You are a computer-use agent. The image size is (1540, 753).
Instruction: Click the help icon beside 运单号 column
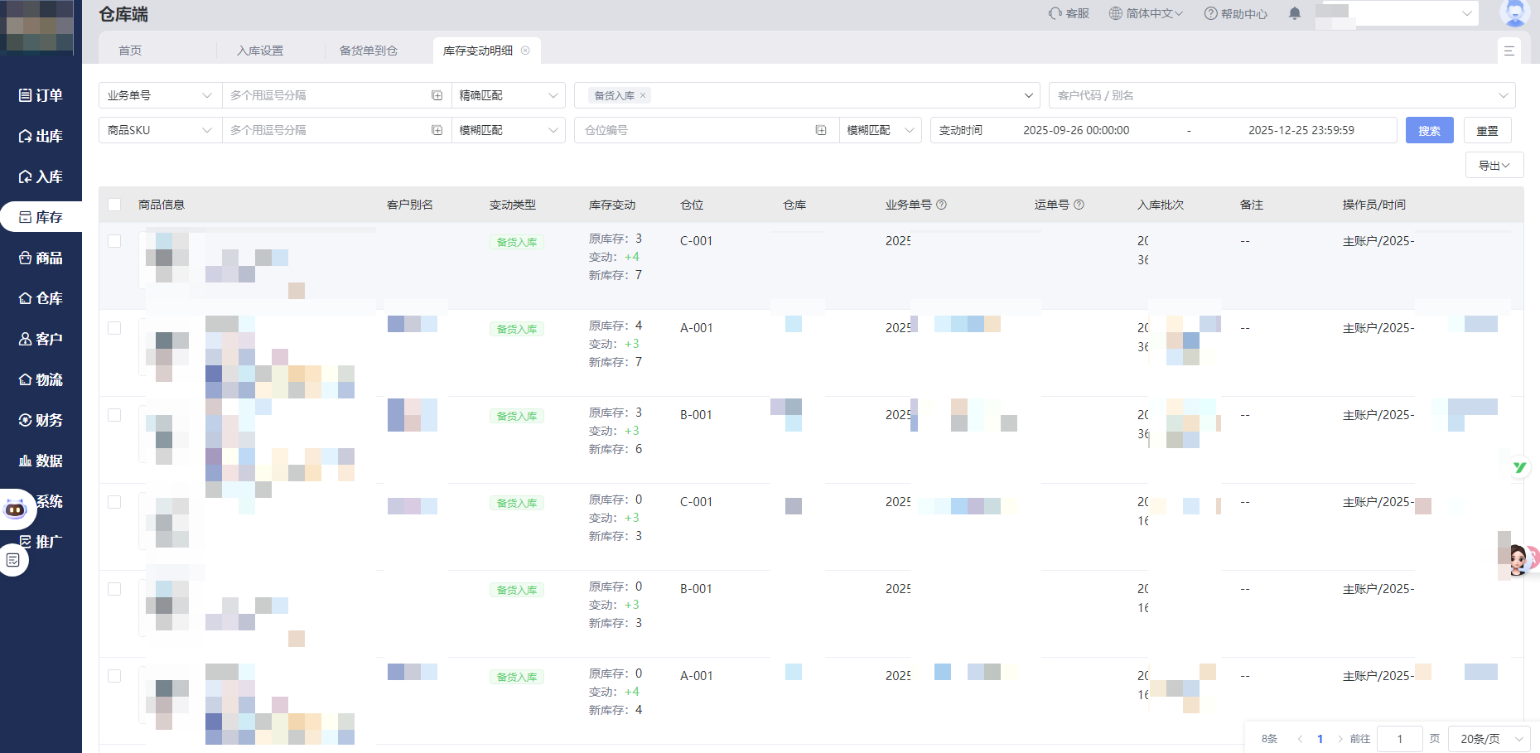tap(1079, 205)
